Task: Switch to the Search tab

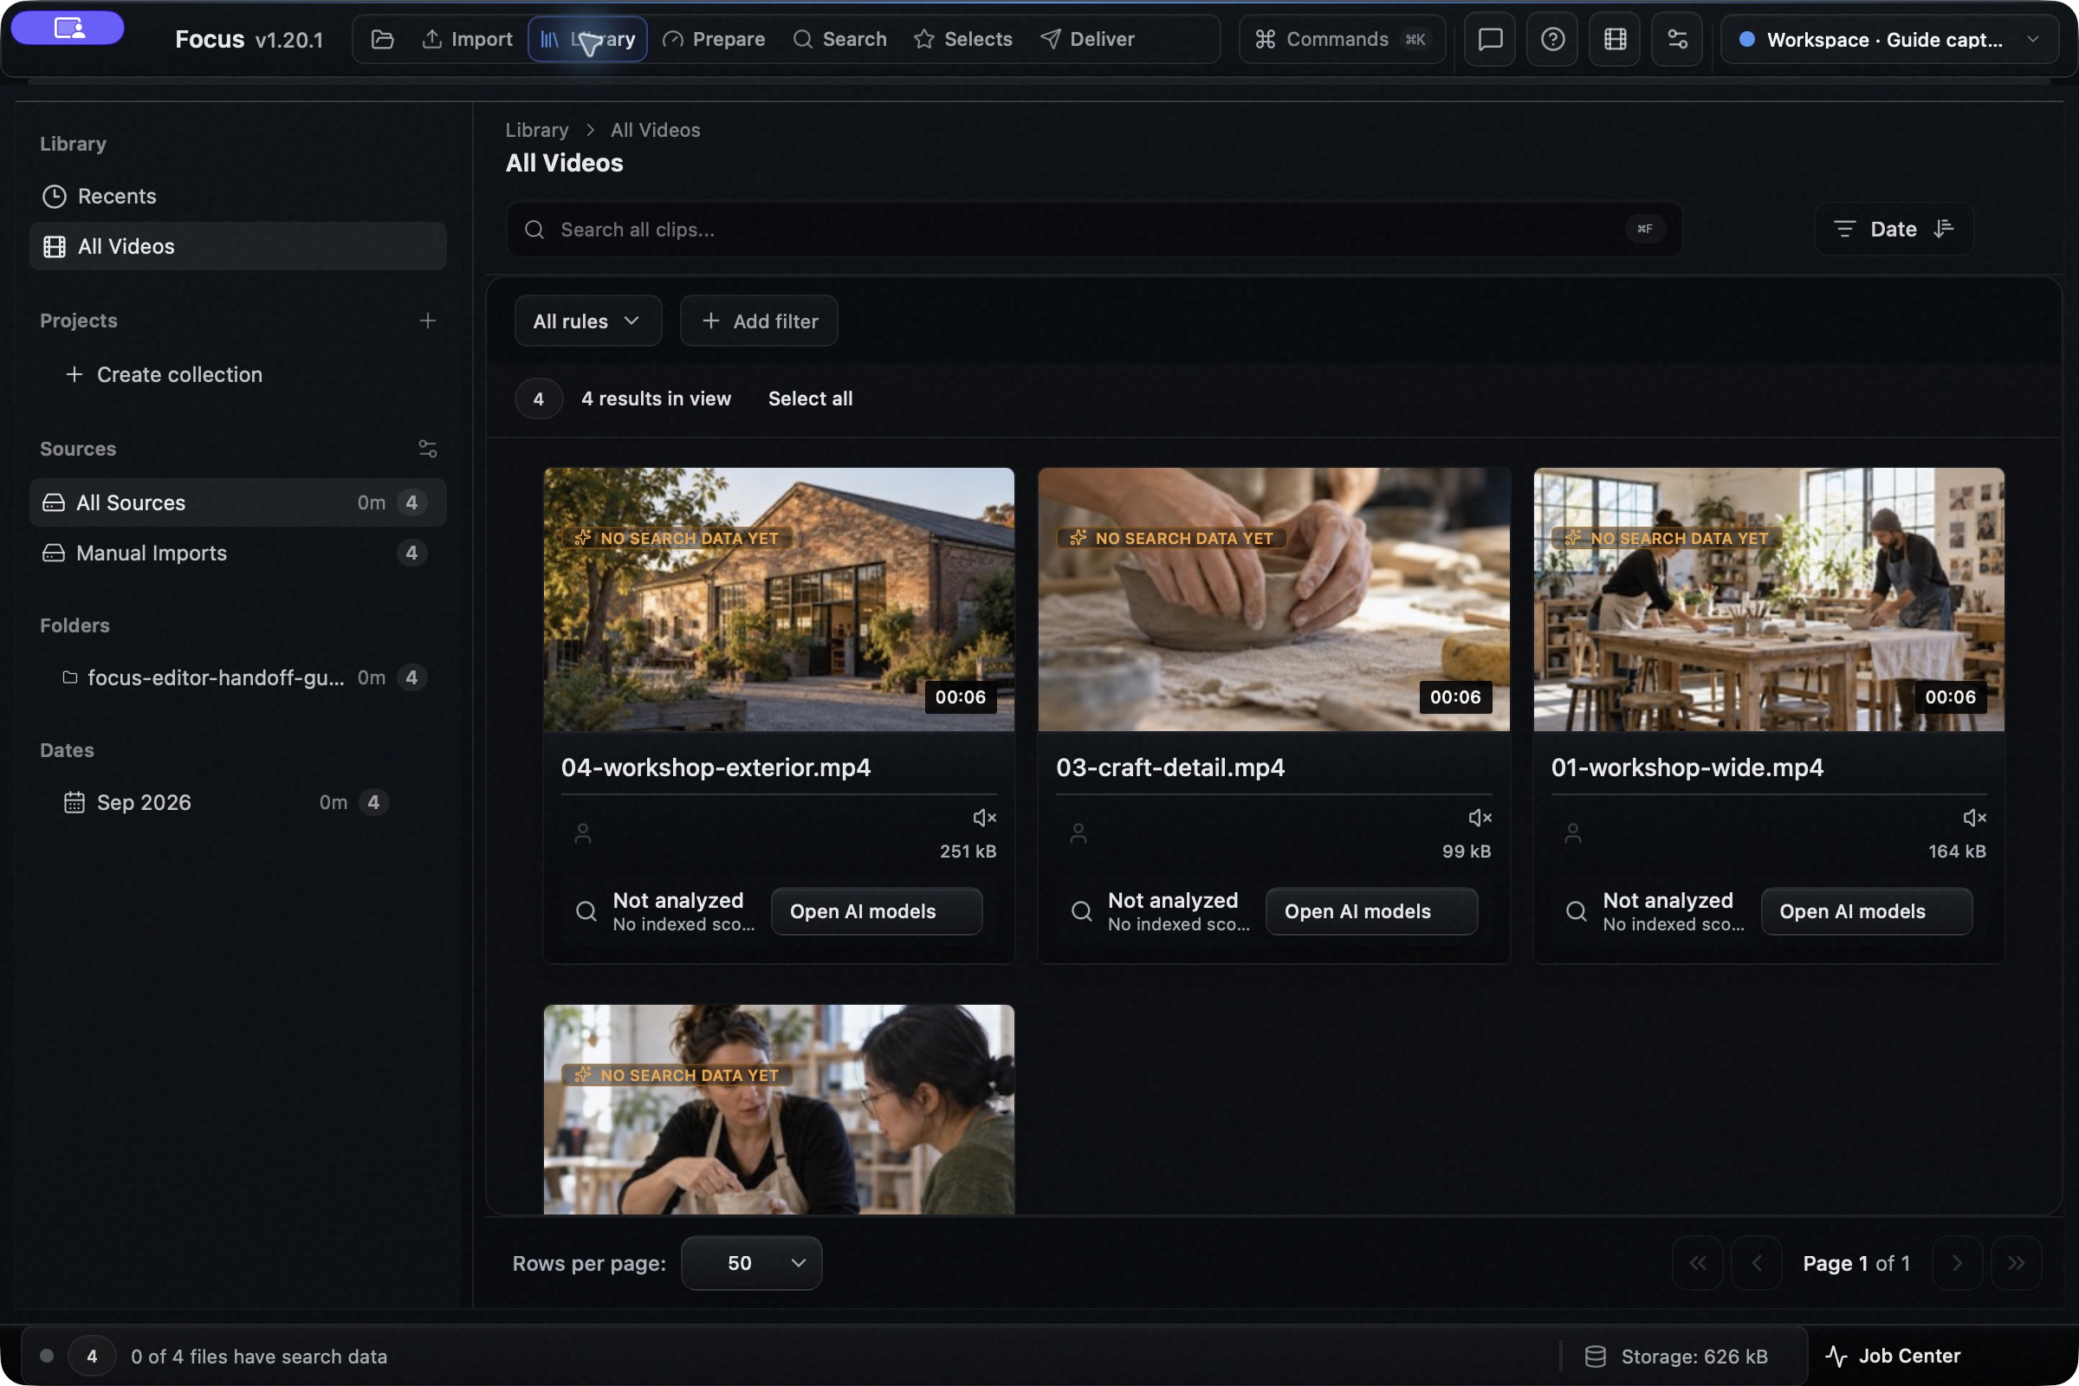Action: (839, 39)
